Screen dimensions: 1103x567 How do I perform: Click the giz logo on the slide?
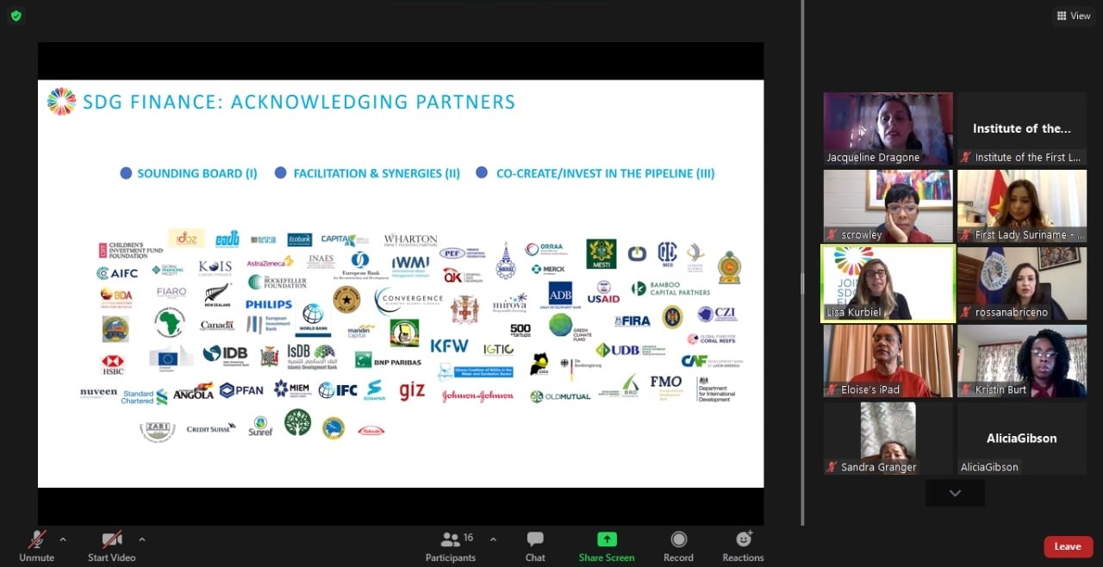(412, 389)
